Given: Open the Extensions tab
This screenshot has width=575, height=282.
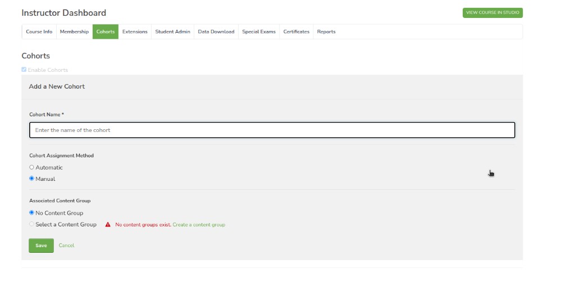Looking at the screenshot, I should 135,31.
